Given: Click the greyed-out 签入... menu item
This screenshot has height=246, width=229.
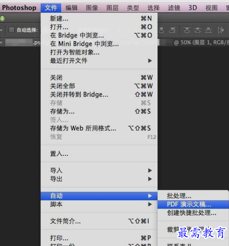Looking at the screenshot, I should [99, 120].
